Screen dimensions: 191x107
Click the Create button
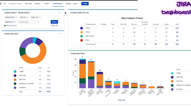click(85, 4)
